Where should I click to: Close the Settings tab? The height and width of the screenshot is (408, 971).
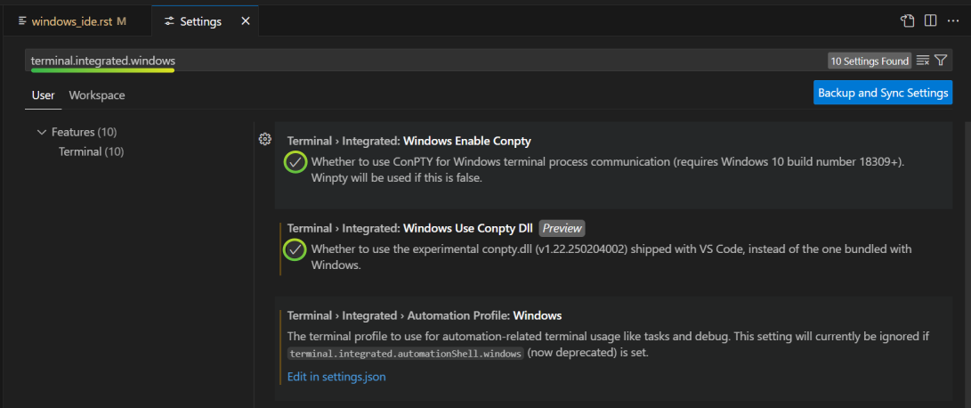pos(246,21)
